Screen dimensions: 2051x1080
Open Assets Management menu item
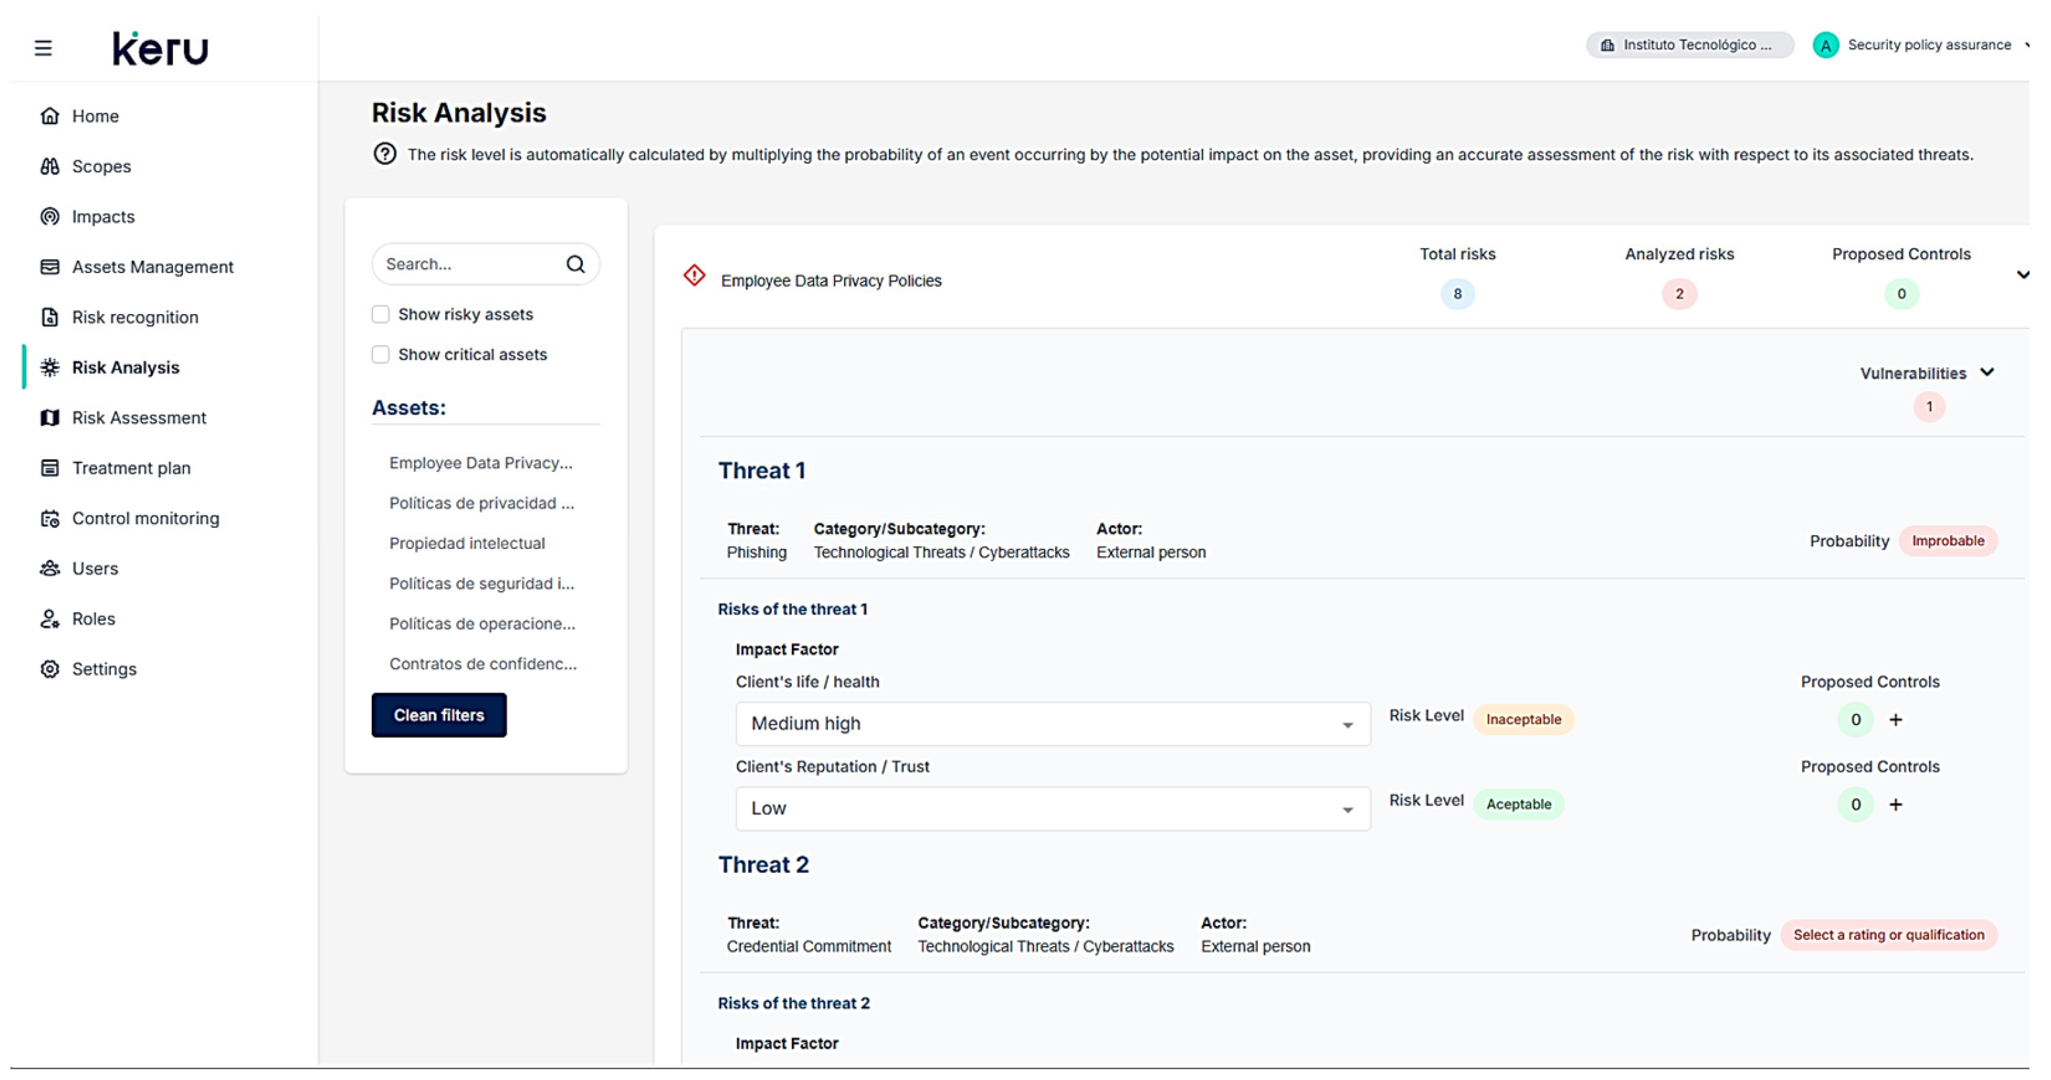pos(152,267)
